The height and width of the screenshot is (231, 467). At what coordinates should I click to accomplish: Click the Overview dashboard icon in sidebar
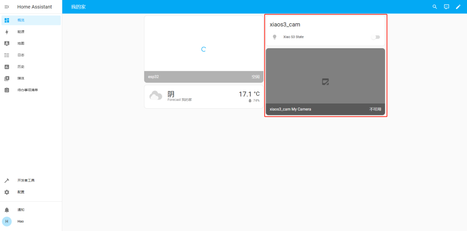(7, 20)
